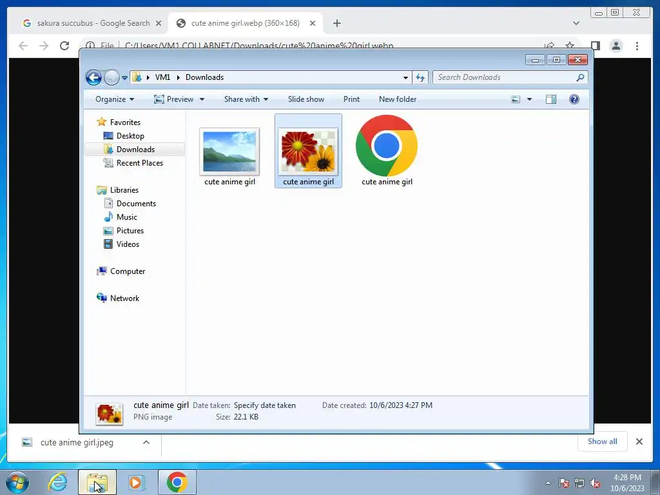Click the Explorer Back arrow button
This screenshot has height=495, width=660.
(x=93, y=77)
